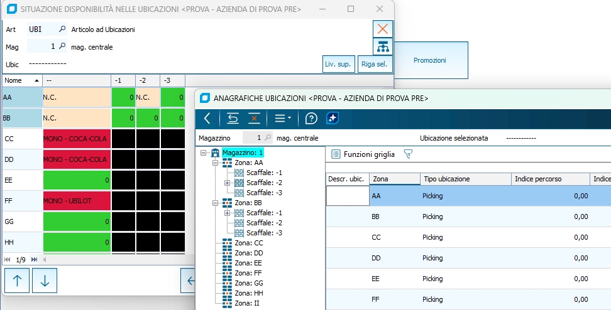Click the back arrow in Anagrafiche Ubicazioni toolbar

(207, 118)
